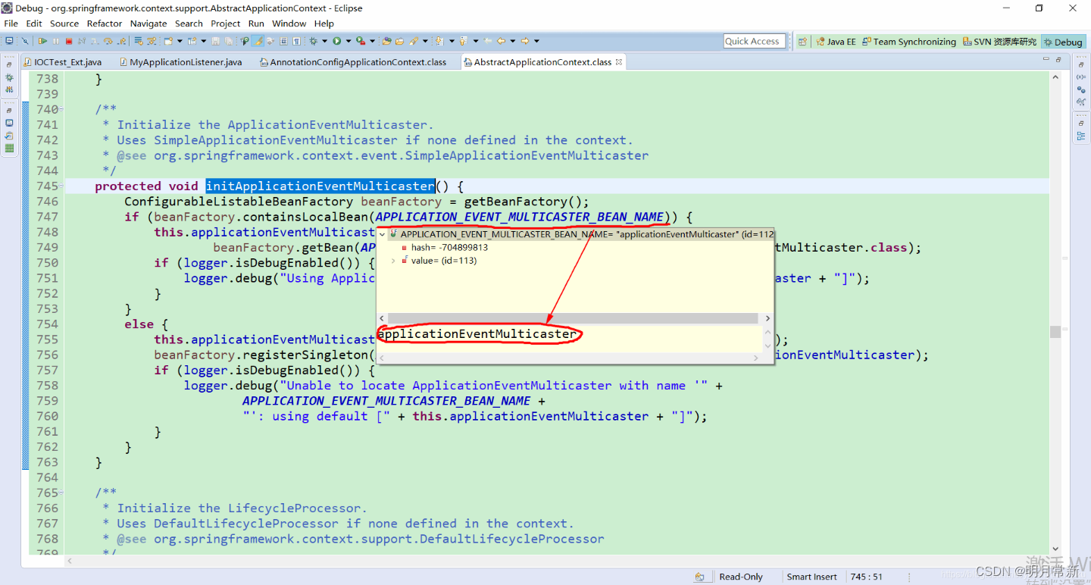Click the green Run launch icon
This screenshot has width=1091, height=585.
[336, 41]
